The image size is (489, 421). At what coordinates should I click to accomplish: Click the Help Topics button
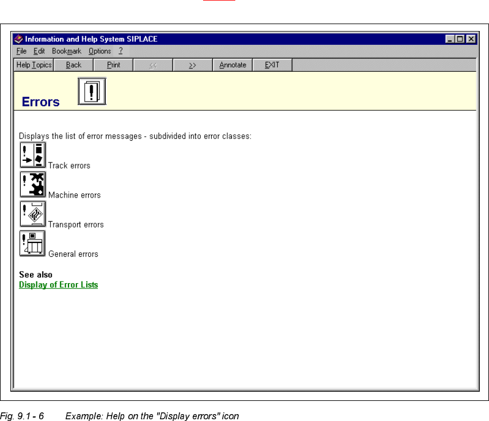[34, 65]
